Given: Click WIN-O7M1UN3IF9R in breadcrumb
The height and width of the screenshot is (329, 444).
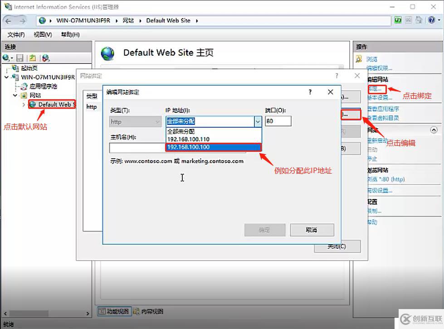Looking at the screenshot, I should tap(83, 20).
